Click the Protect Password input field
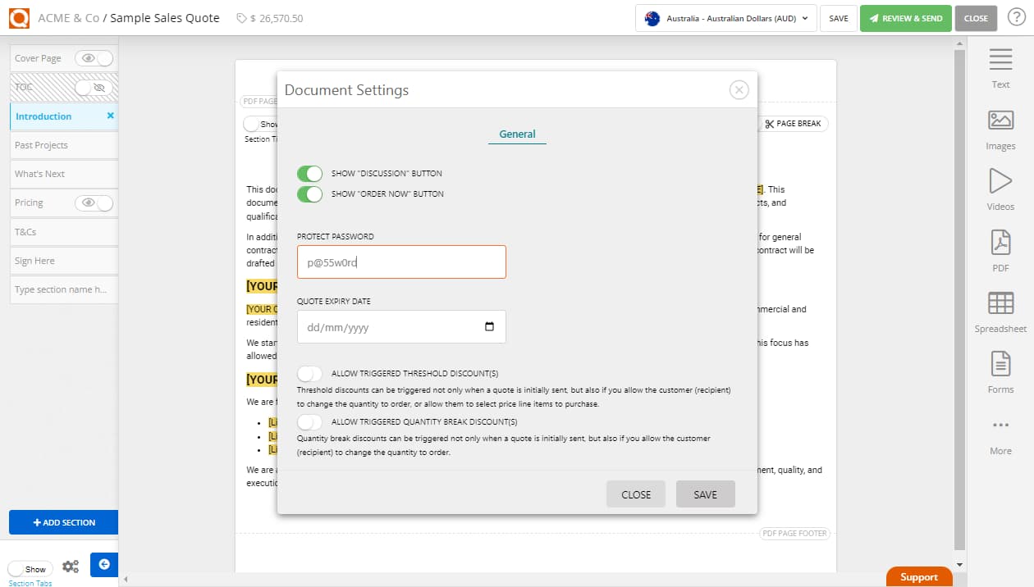1034x587 pixels. 401,262
